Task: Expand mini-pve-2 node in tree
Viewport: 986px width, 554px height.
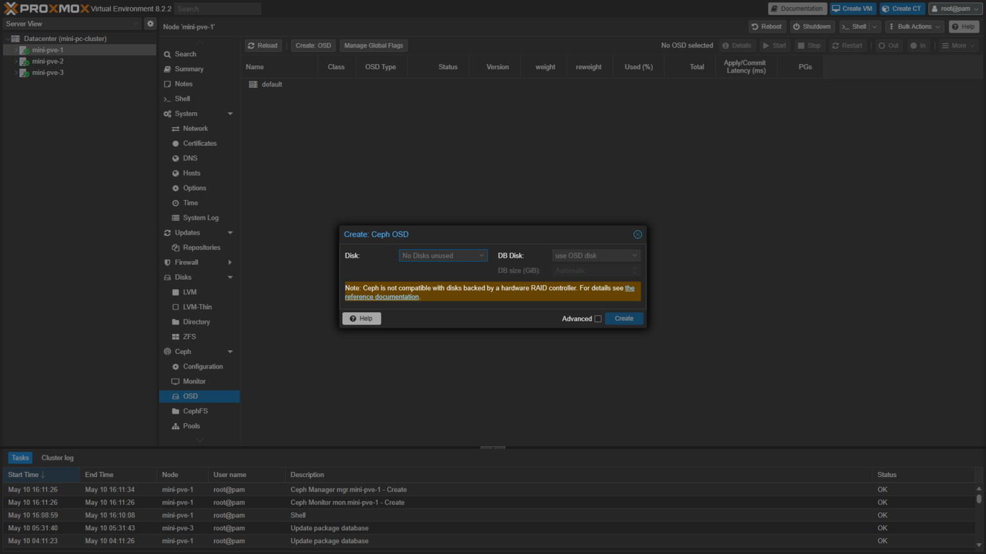Action: (x=16, y=62)
